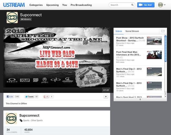171x135 pixels.
Task: Click Supconnect title in info section
Action: pyautogui.click(x=29, y=115)
